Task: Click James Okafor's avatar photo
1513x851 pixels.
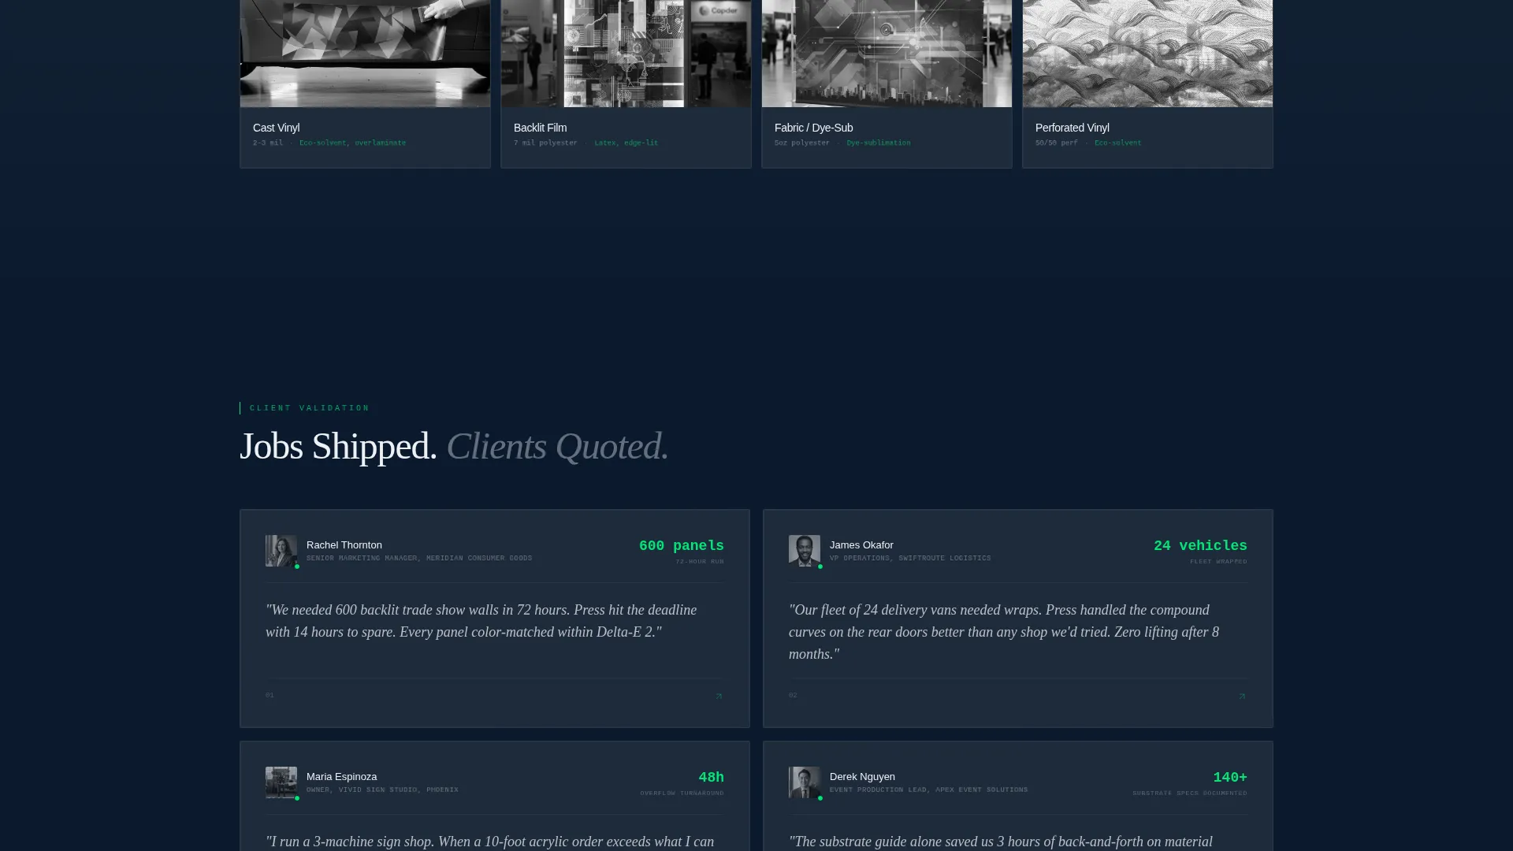Action: [805, 551]
